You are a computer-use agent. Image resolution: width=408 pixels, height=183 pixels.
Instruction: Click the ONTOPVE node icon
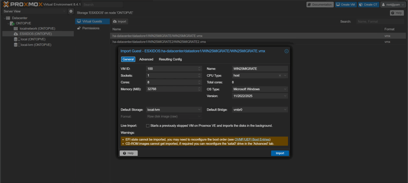[x=12, y=23]
